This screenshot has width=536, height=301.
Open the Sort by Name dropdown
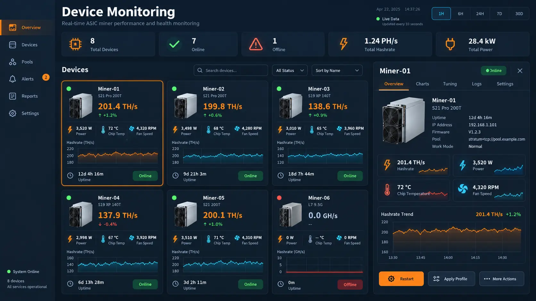(337, 70)
